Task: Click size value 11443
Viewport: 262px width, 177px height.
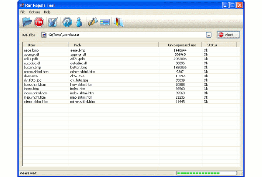Action: pyautogui.click(x=180, y=102)
